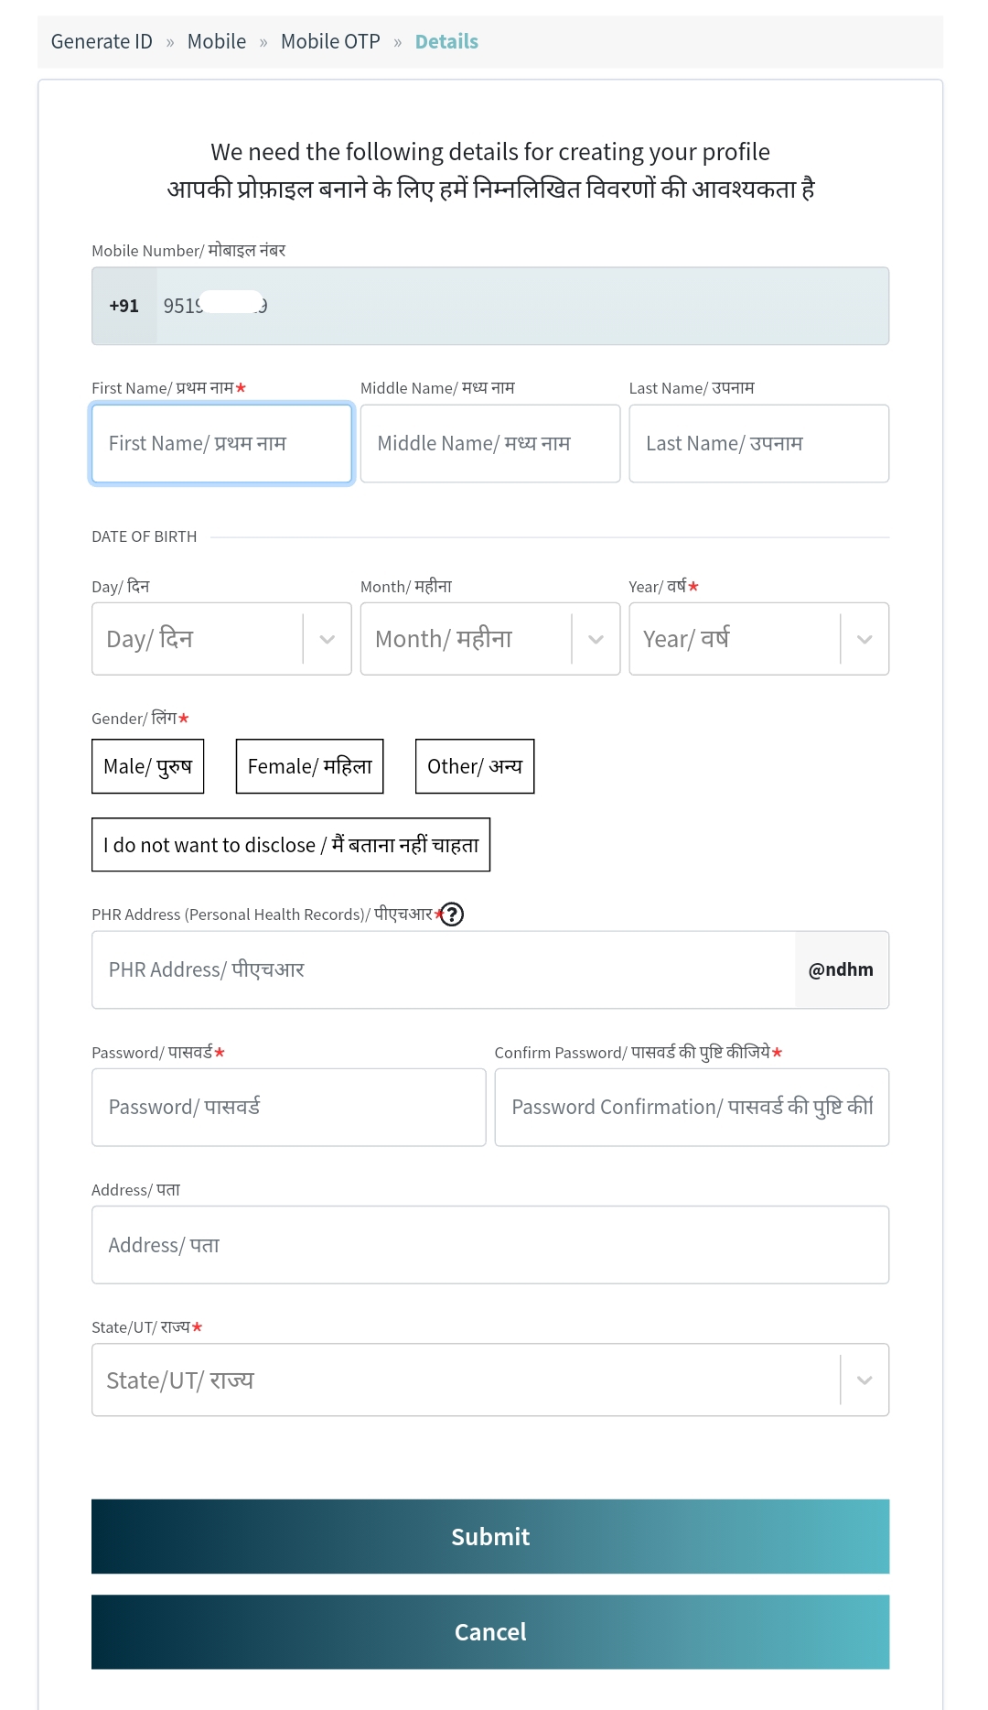Click the Address text field

(x=490, y=1245)
